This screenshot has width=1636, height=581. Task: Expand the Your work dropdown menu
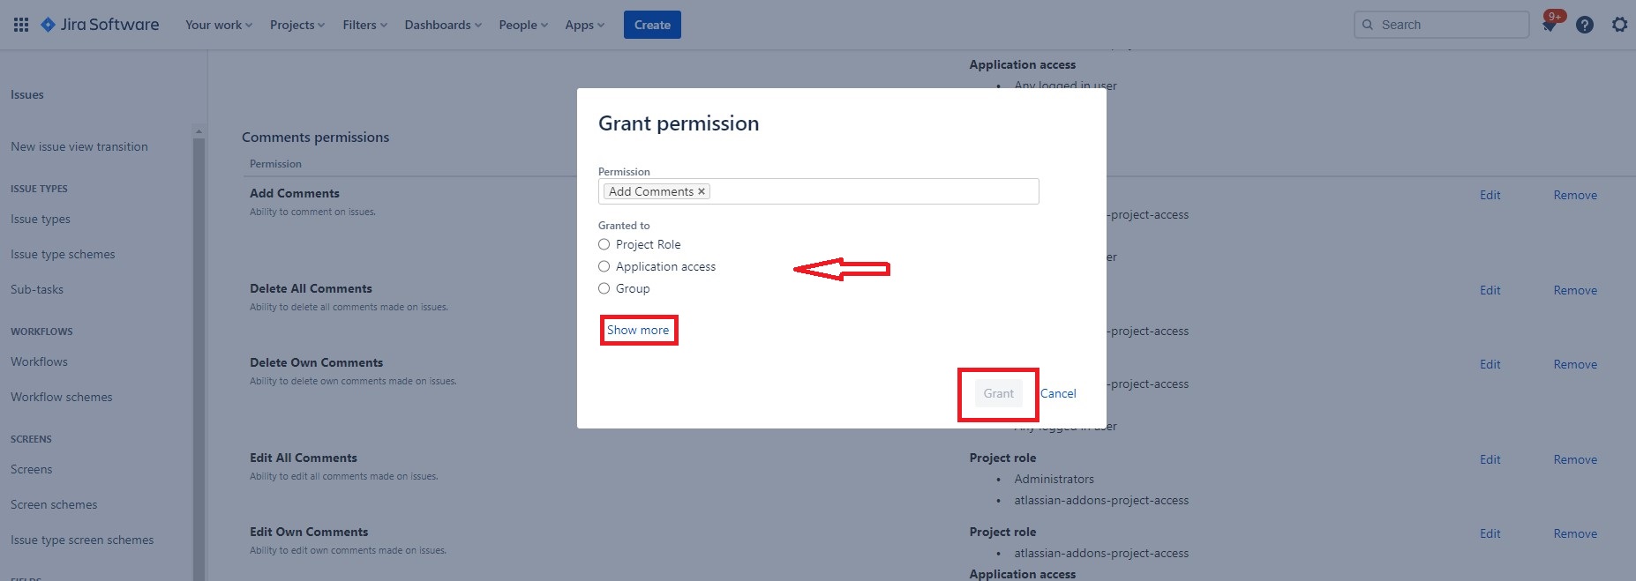pos(219,25)
